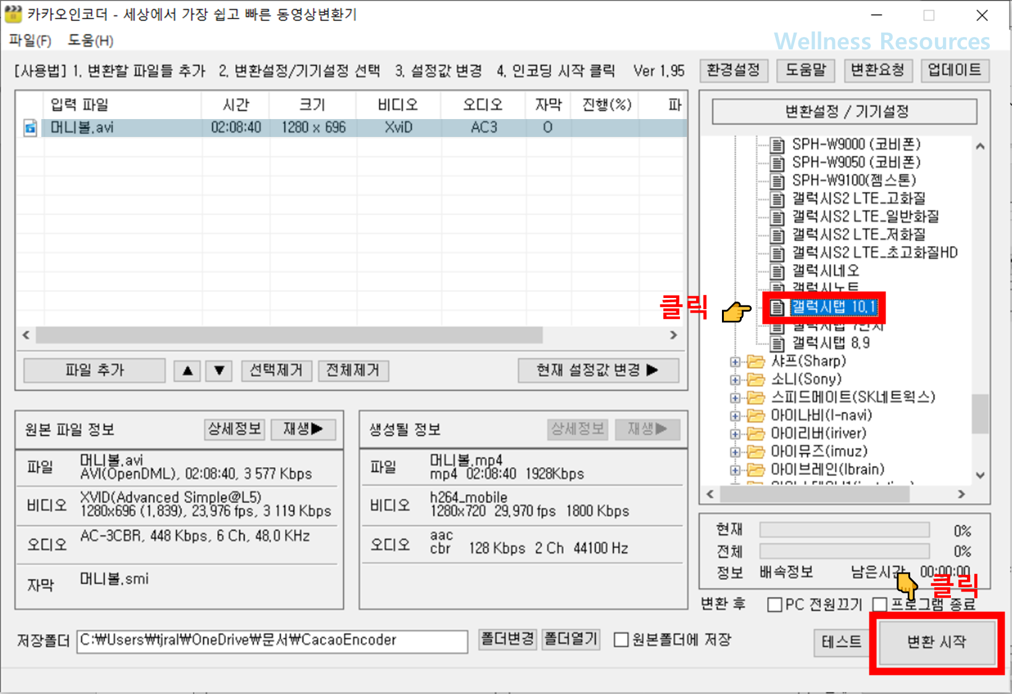
Task: Click the 아이리버(iriver) folder icon
Action: [756, 434]
